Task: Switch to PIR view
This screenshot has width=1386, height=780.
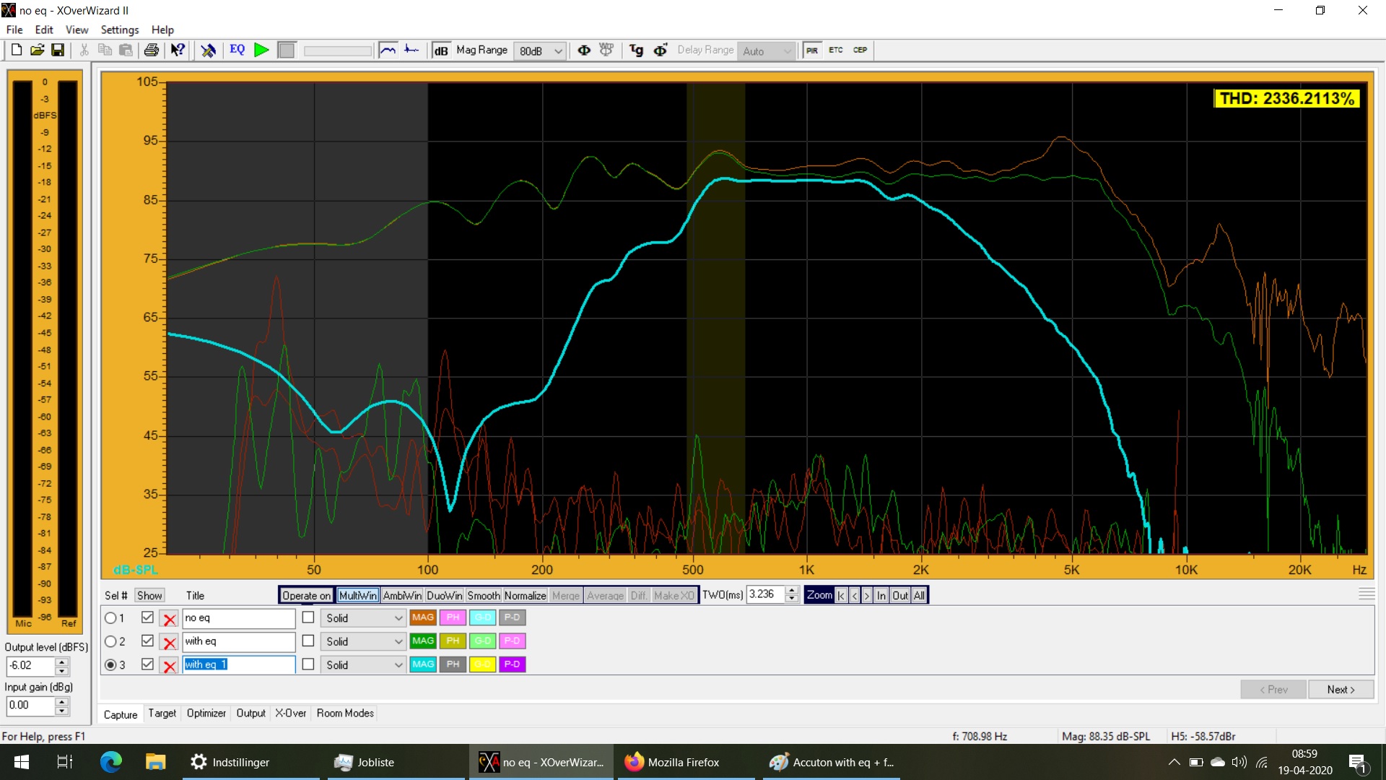Action: [812, 51]
